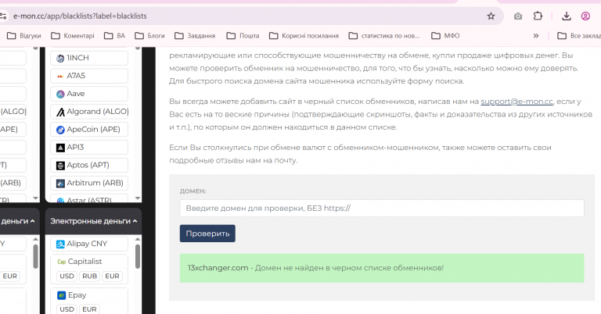Select the Aave currency
This screenshot has height=314, width=601.
pyautogui.click(x=89, y=94)
